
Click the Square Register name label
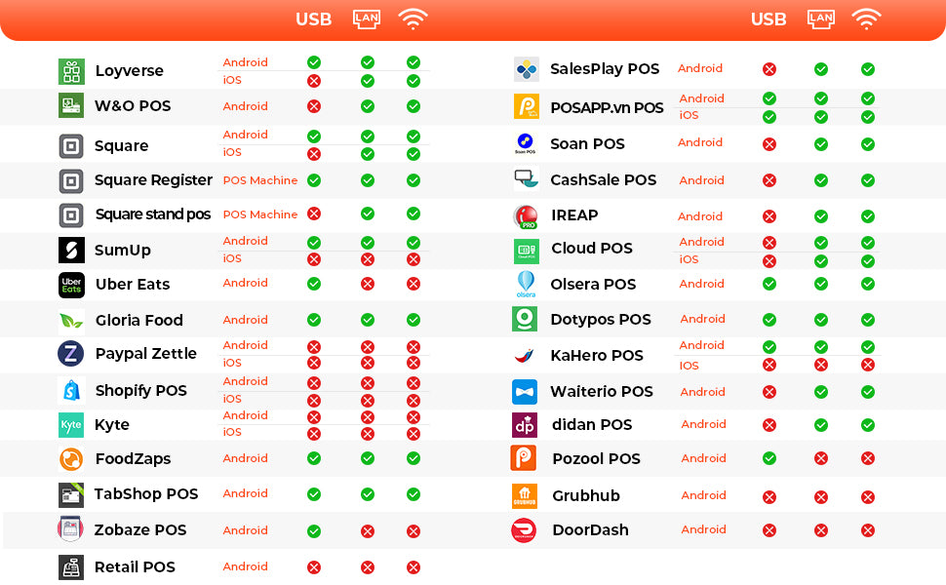[153, 180]
